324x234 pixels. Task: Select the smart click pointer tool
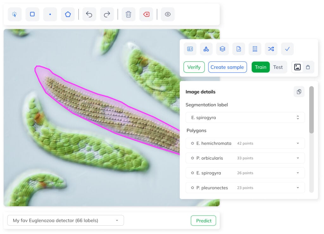pos(15,14)
